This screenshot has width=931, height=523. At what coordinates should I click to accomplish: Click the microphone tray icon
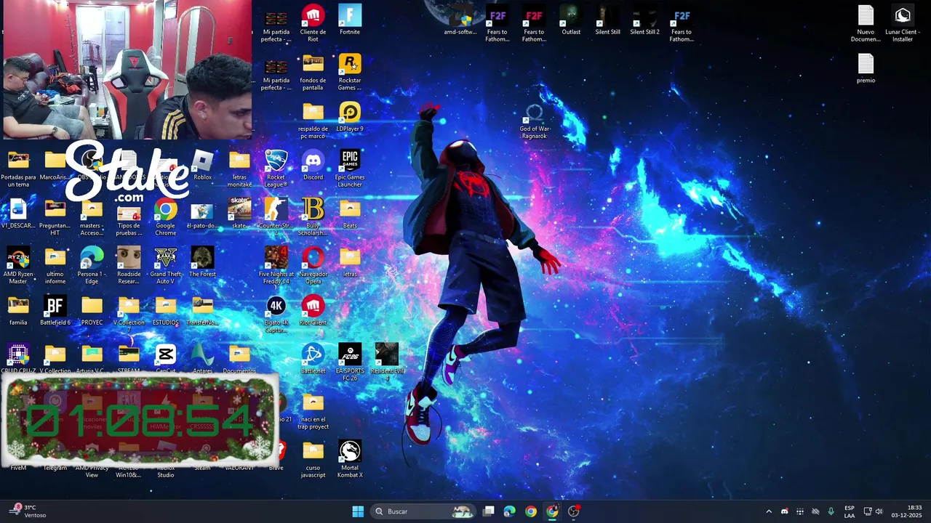pyautogui.click(x=831, y=511)
